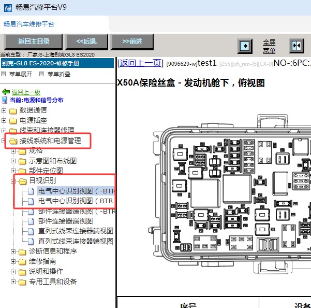The image size is (311, 308).
Task: Expand the 电源插座 tree node
Action: point(4,120)
